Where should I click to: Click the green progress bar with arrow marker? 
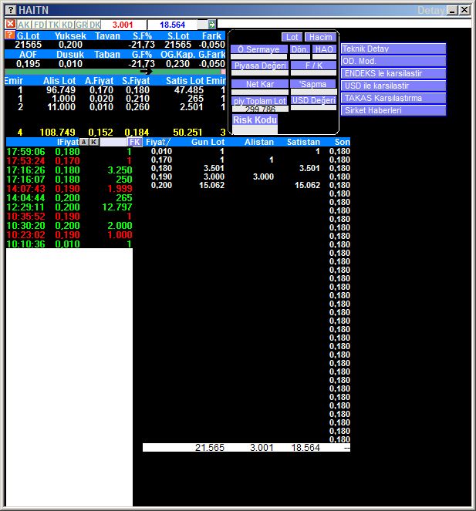point(115,72)
